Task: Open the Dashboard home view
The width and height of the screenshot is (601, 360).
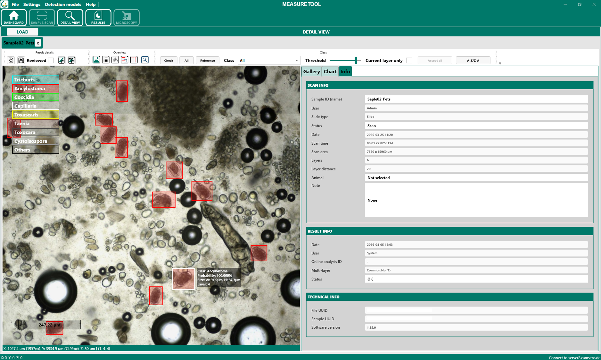Action: [14, 17]
